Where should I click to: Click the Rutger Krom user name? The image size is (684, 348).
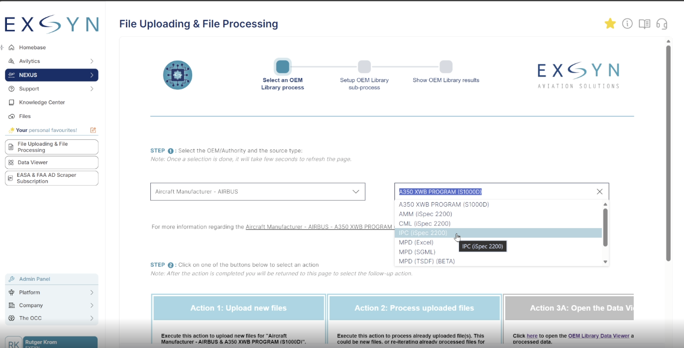pyautogui.click(x=41, y=343)
